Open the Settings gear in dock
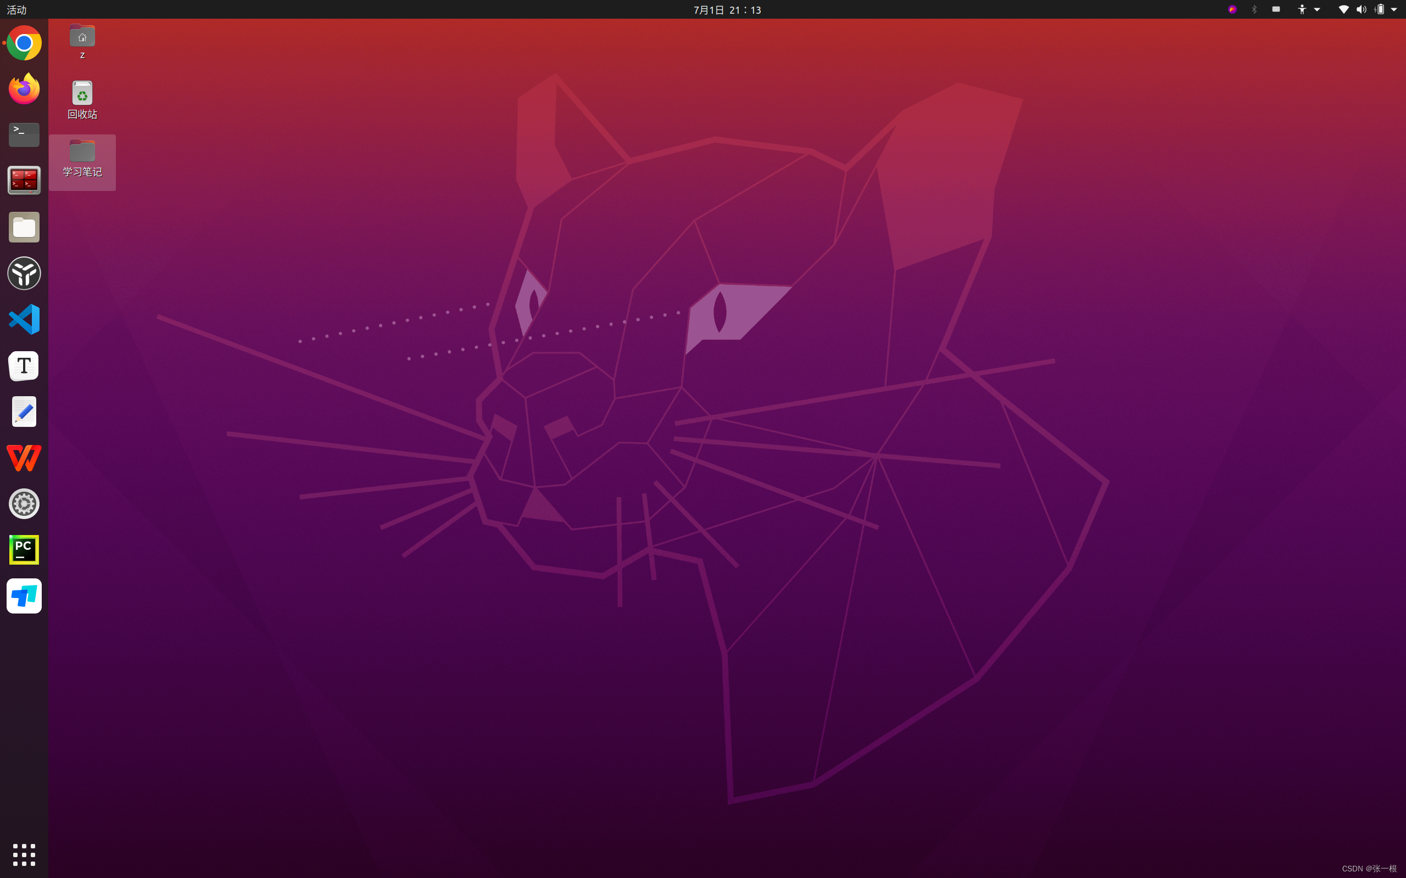The image size is (1406, 878). [x=24, y=504]
